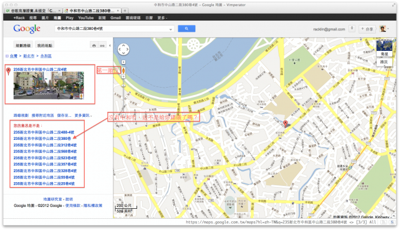Viewport: 399px width, 230px height.
Task: Click the red A marker on the map
Action: (286, 123)
